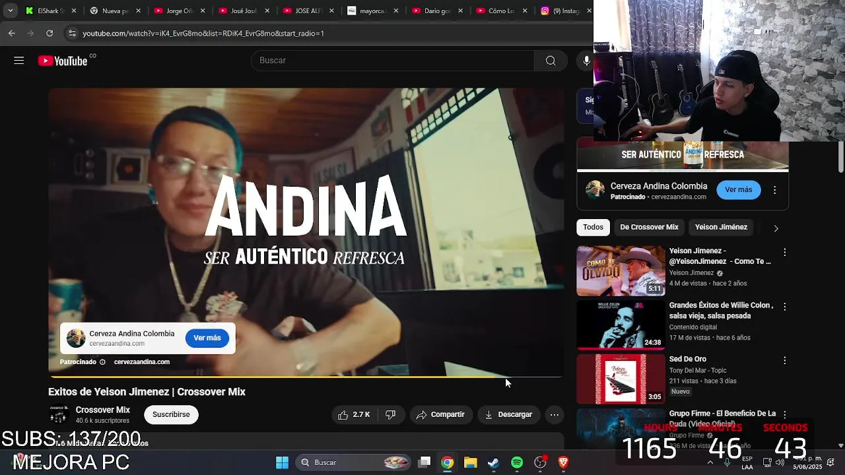Image resolution: width=845 pixels, height=475 pixels.
Task: Go to the YouTube home logo
Action: pos(63,61)
